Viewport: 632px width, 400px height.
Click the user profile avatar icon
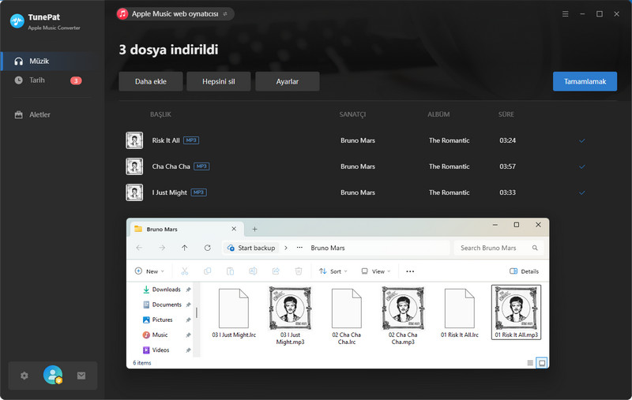point(53,376)
